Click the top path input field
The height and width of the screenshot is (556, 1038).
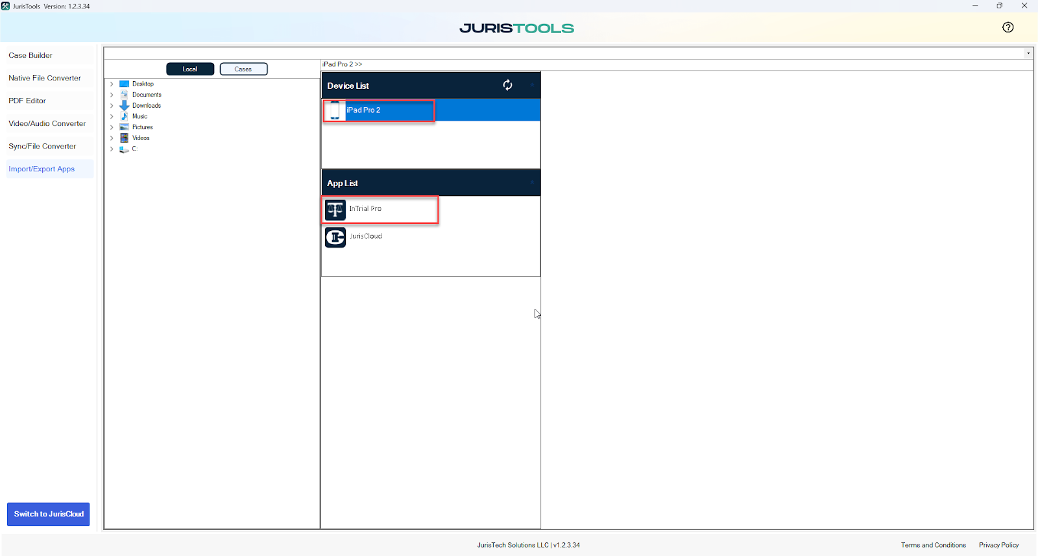(564, 53)
